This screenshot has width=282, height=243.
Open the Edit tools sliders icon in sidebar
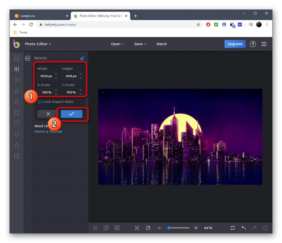click(17, 69)
